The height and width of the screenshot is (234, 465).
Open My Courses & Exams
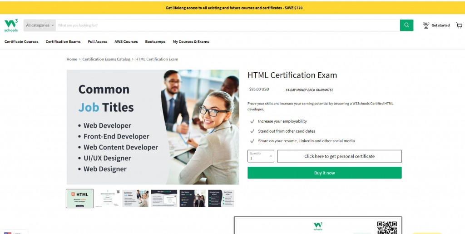191,41
